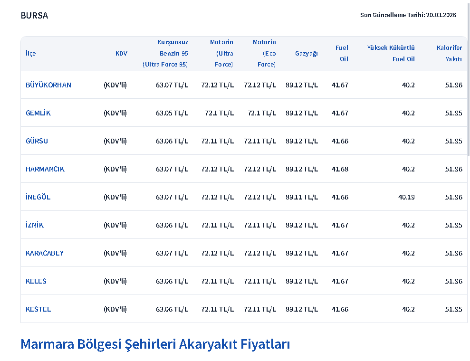This screenshot has width=470, height=361.
Task: Select the GEMLİK district link
Action: [38, 113]
